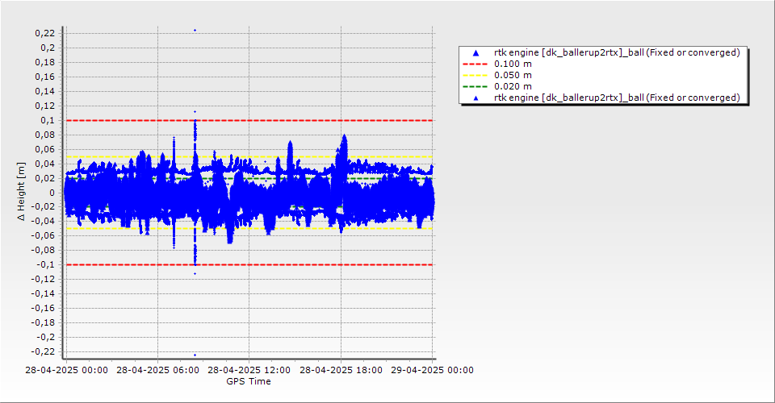Click the '-0,18' y-axis tick label
This screenshot has width=775, height=403.
pyautogui.click(x=43, y=322)
